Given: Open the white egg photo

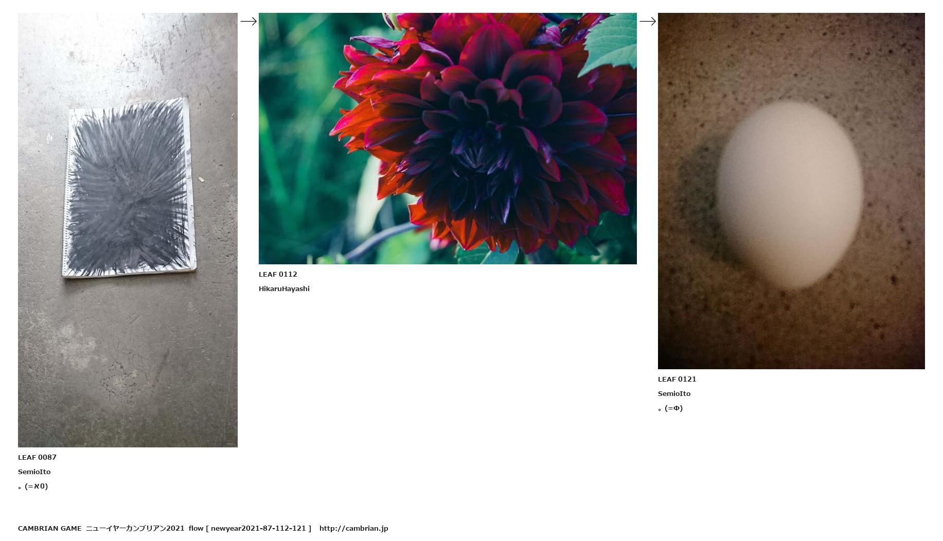Looking at the screenshot, I should pos(791,191).
